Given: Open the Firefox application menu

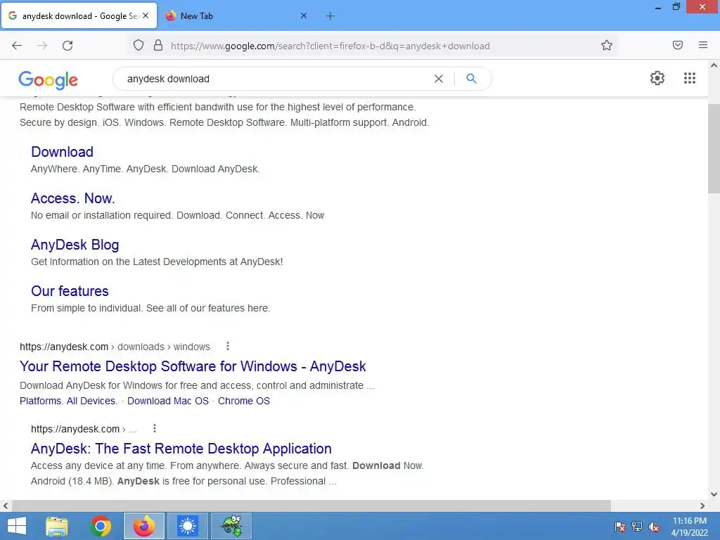Looking at the screenshot, I should 703,45.
